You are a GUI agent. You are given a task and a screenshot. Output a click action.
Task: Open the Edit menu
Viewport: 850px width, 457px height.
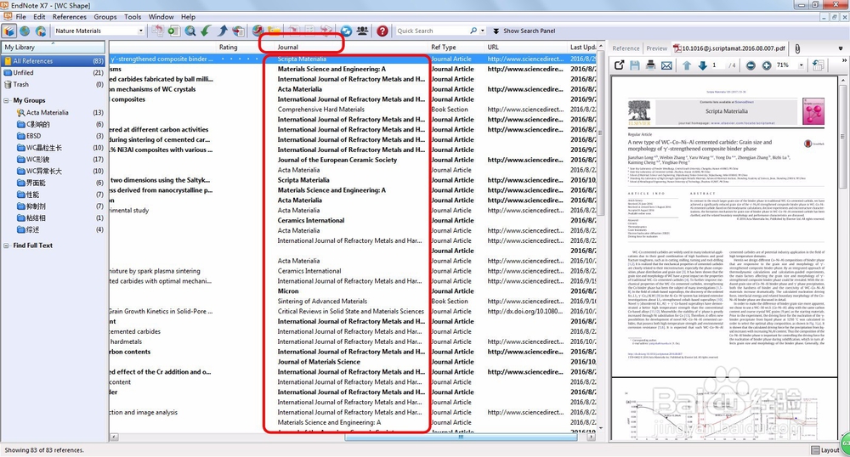click(39, 17)
